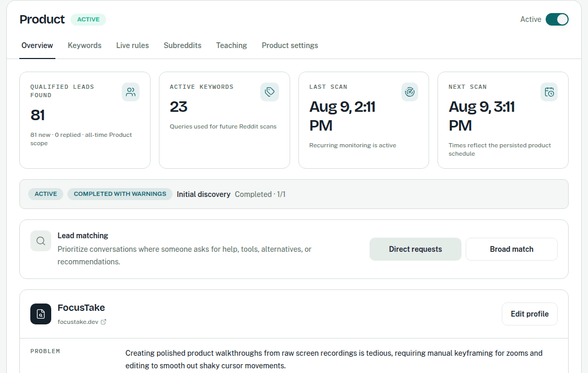Click the COMPLETED WITH WARNINGS badge

(120, 194)
